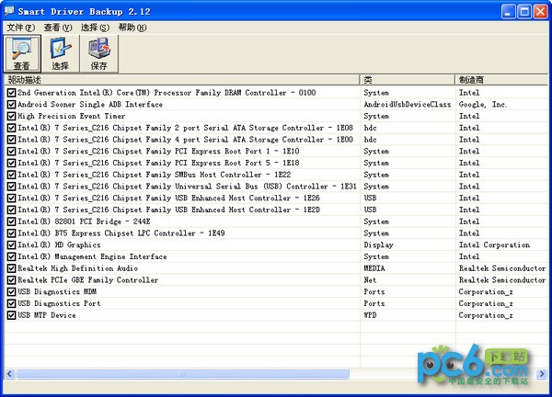Click the Net class cell
The height and width of the screenshot is (397, 552).
pyautogui.click(x=370, y=280)
